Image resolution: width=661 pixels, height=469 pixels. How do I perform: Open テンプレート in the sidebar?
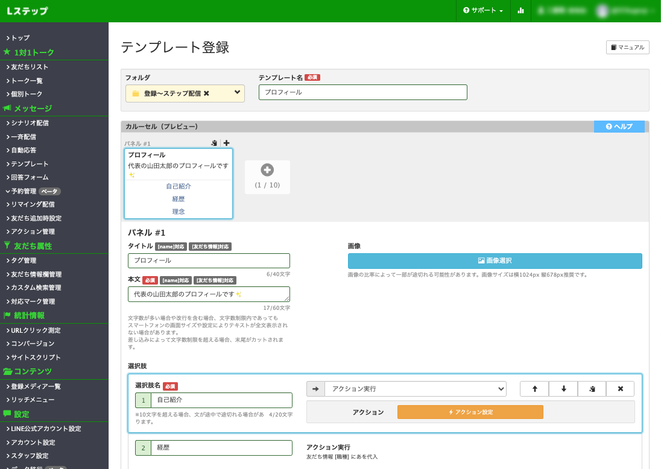pos(30,164)
